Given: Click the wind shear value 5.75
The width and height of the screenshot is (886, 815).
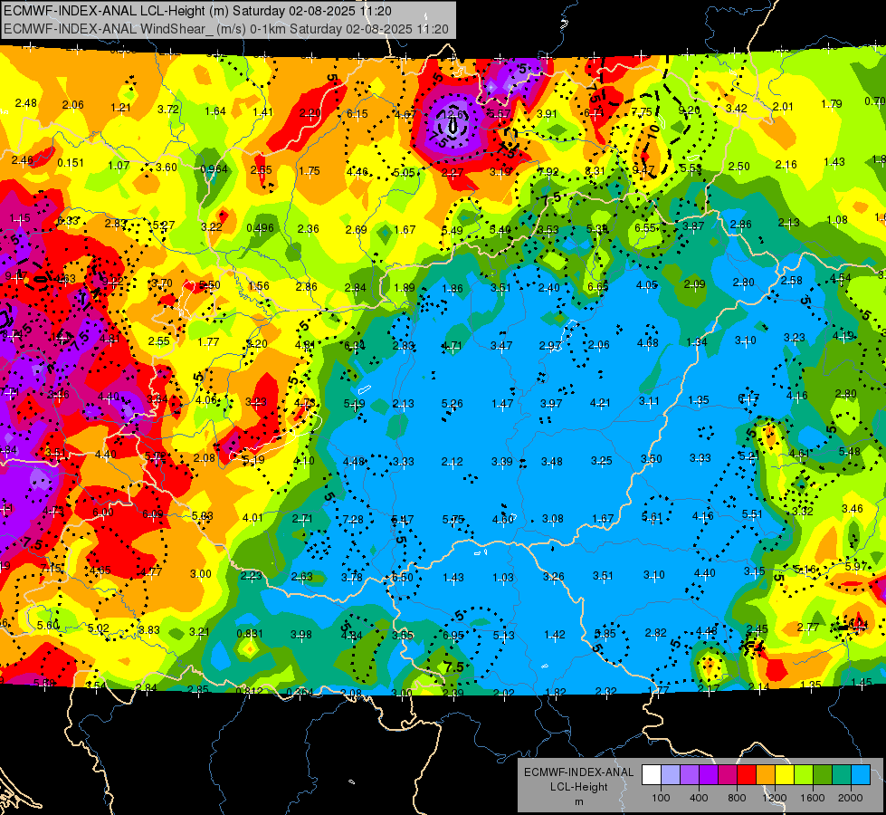Looking at the screenshot, I should pos(453,519).
